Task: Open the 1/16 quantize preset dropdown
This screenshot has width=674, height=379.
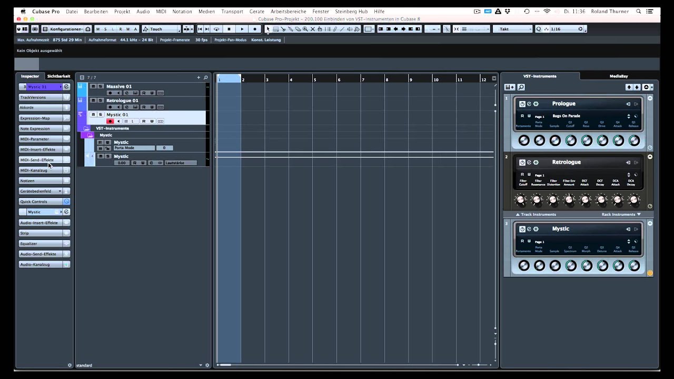Action: pos(567,29)
